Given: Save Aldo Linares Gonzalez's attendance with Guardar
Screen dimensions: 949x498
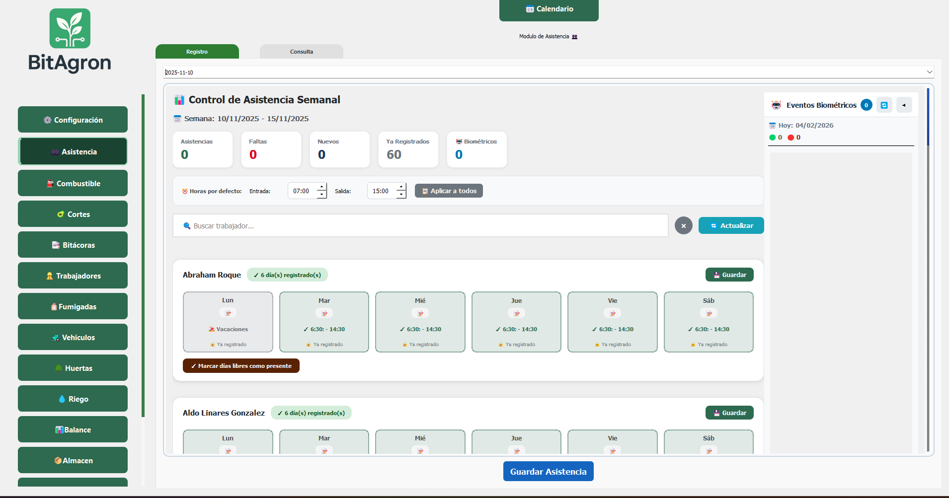Looking at the screenshot, I should click(729, 413).
